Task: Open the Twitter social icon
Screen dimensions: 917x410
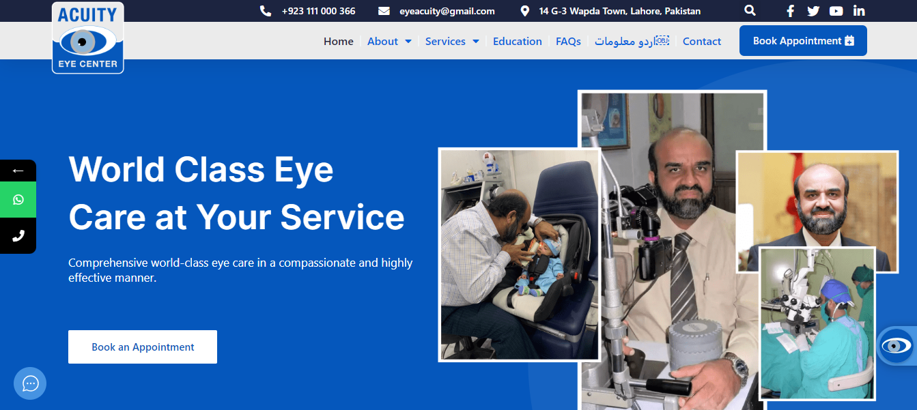Action: pos(813,11)
